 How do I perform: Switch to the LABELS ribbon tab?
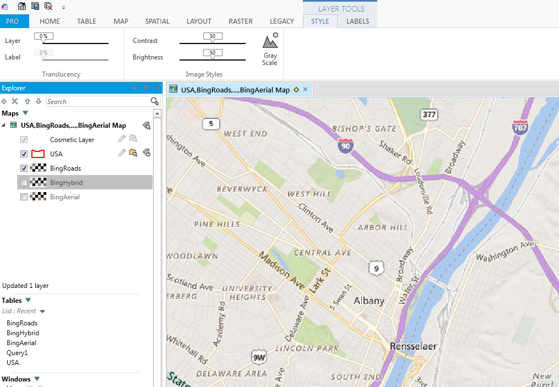[357, 21]
